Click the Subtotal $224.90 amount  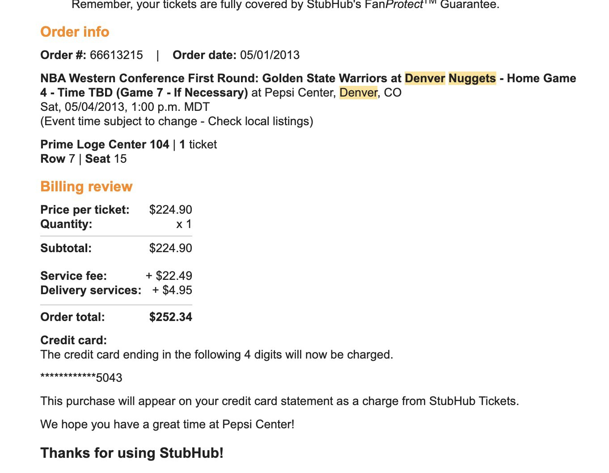pyautogui.click(x=170, y=248)
